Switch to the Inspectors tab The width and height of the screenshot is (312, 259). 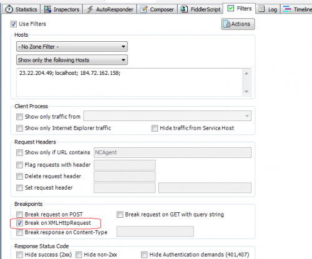point(62,9)
